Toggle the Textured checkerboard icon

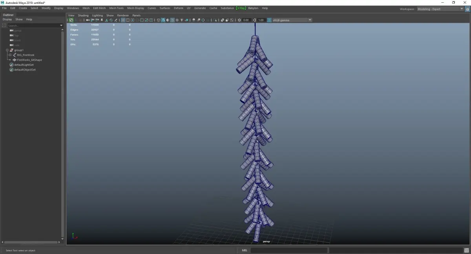coord(177,20)
